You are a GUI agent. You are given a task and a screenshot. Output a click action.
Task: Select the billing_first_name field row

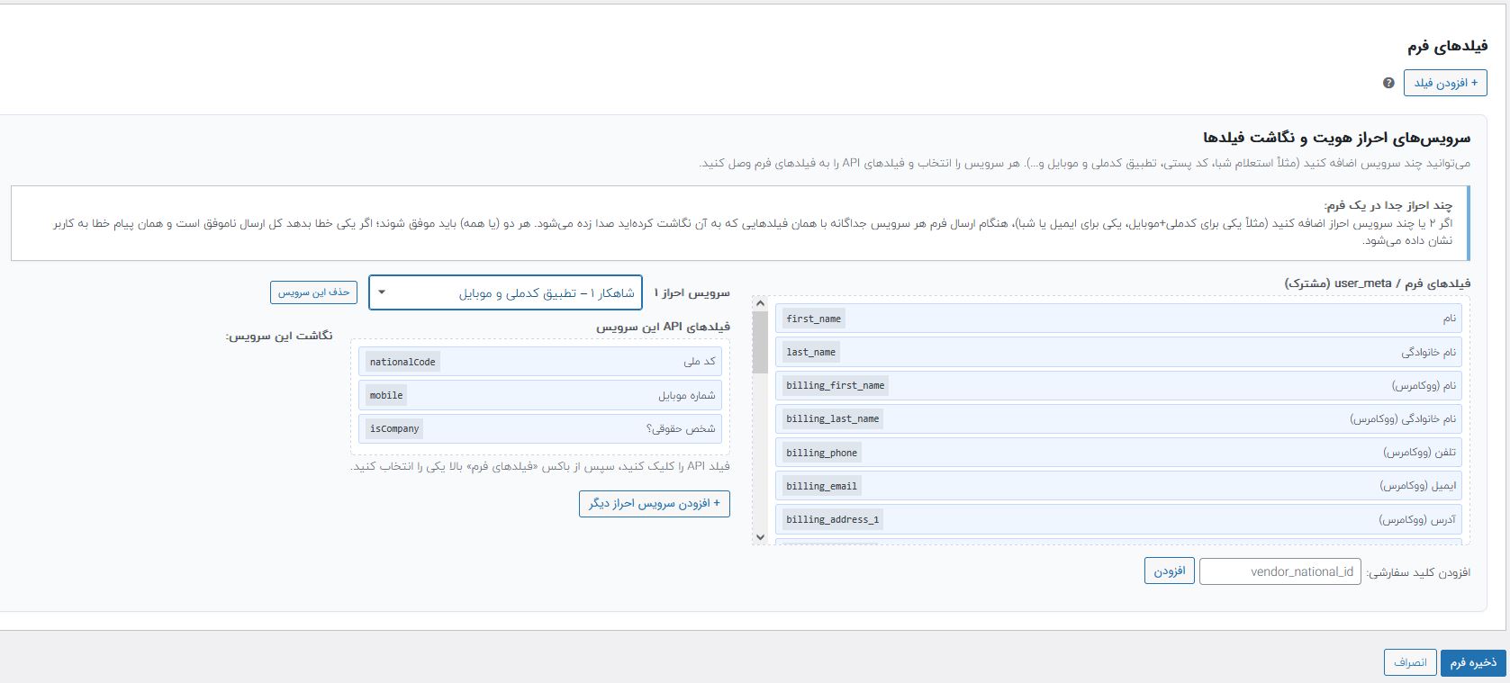coord(1118,385)
